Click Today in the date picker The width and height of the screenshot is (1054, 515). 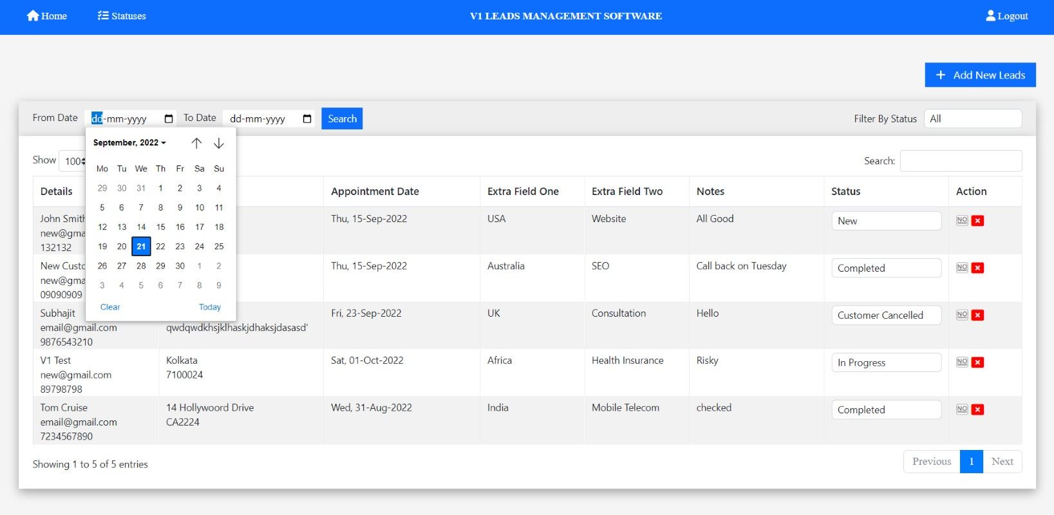[209, 307]
